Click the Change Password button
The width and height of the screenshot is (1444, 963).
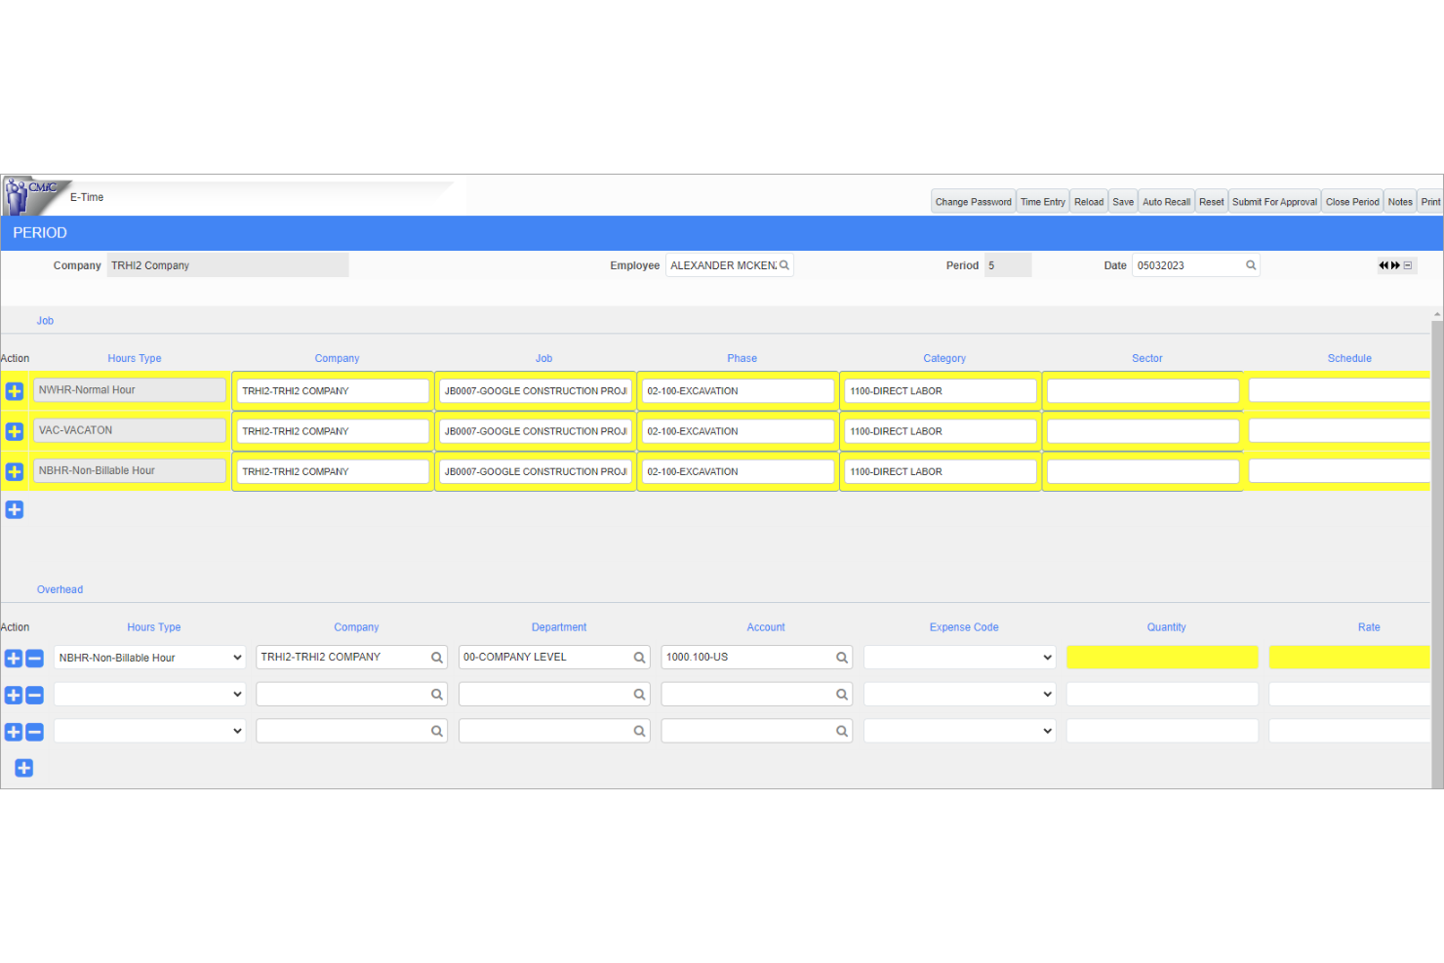coord(974,202)
